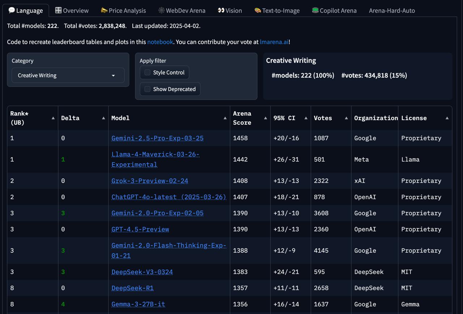Open Gemini-2.5-Pro-Exp-03-25 model link
The height and width of the screenshot is (314, 463).
coord(157,138)
